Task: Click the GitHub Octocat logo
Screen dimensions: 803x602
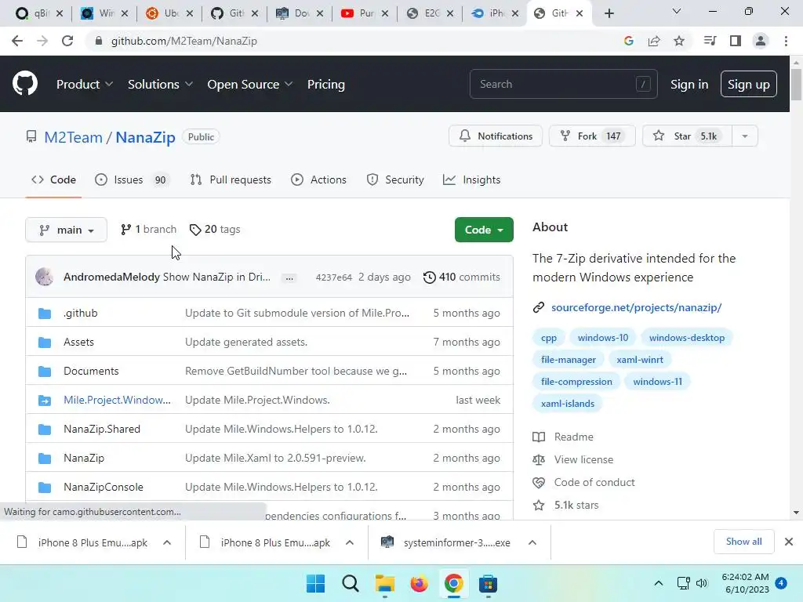Action: pyautogui.click(x=25, y=83)
